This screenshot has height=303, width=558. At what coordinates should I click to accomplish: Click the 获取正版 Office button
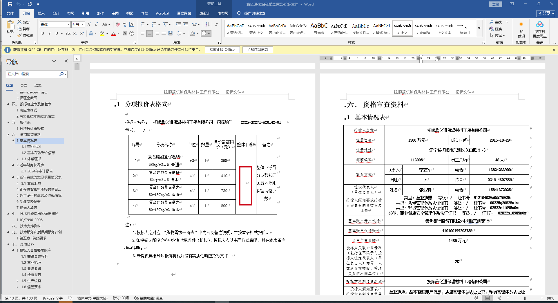pos(222,50)
